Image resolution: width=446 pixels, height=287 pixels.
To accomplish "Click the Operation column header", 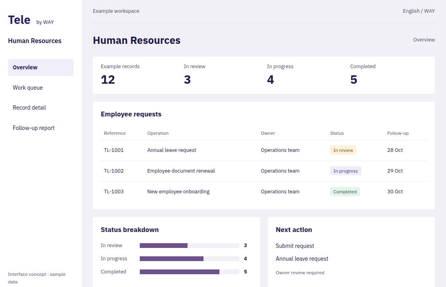I will tap(158, 133).
